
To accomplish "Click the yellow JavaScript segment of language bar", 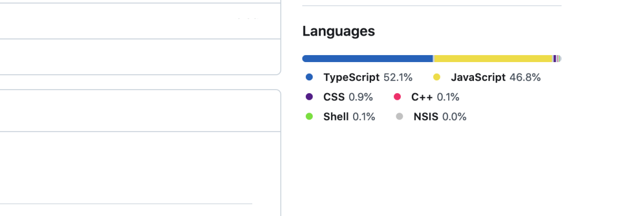I will pyautogui.click(x=494, y=59).
